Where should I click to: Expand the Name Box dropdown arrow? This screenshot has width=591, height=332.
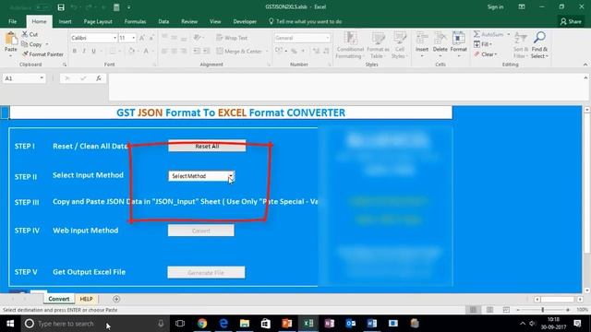(42, 78)
